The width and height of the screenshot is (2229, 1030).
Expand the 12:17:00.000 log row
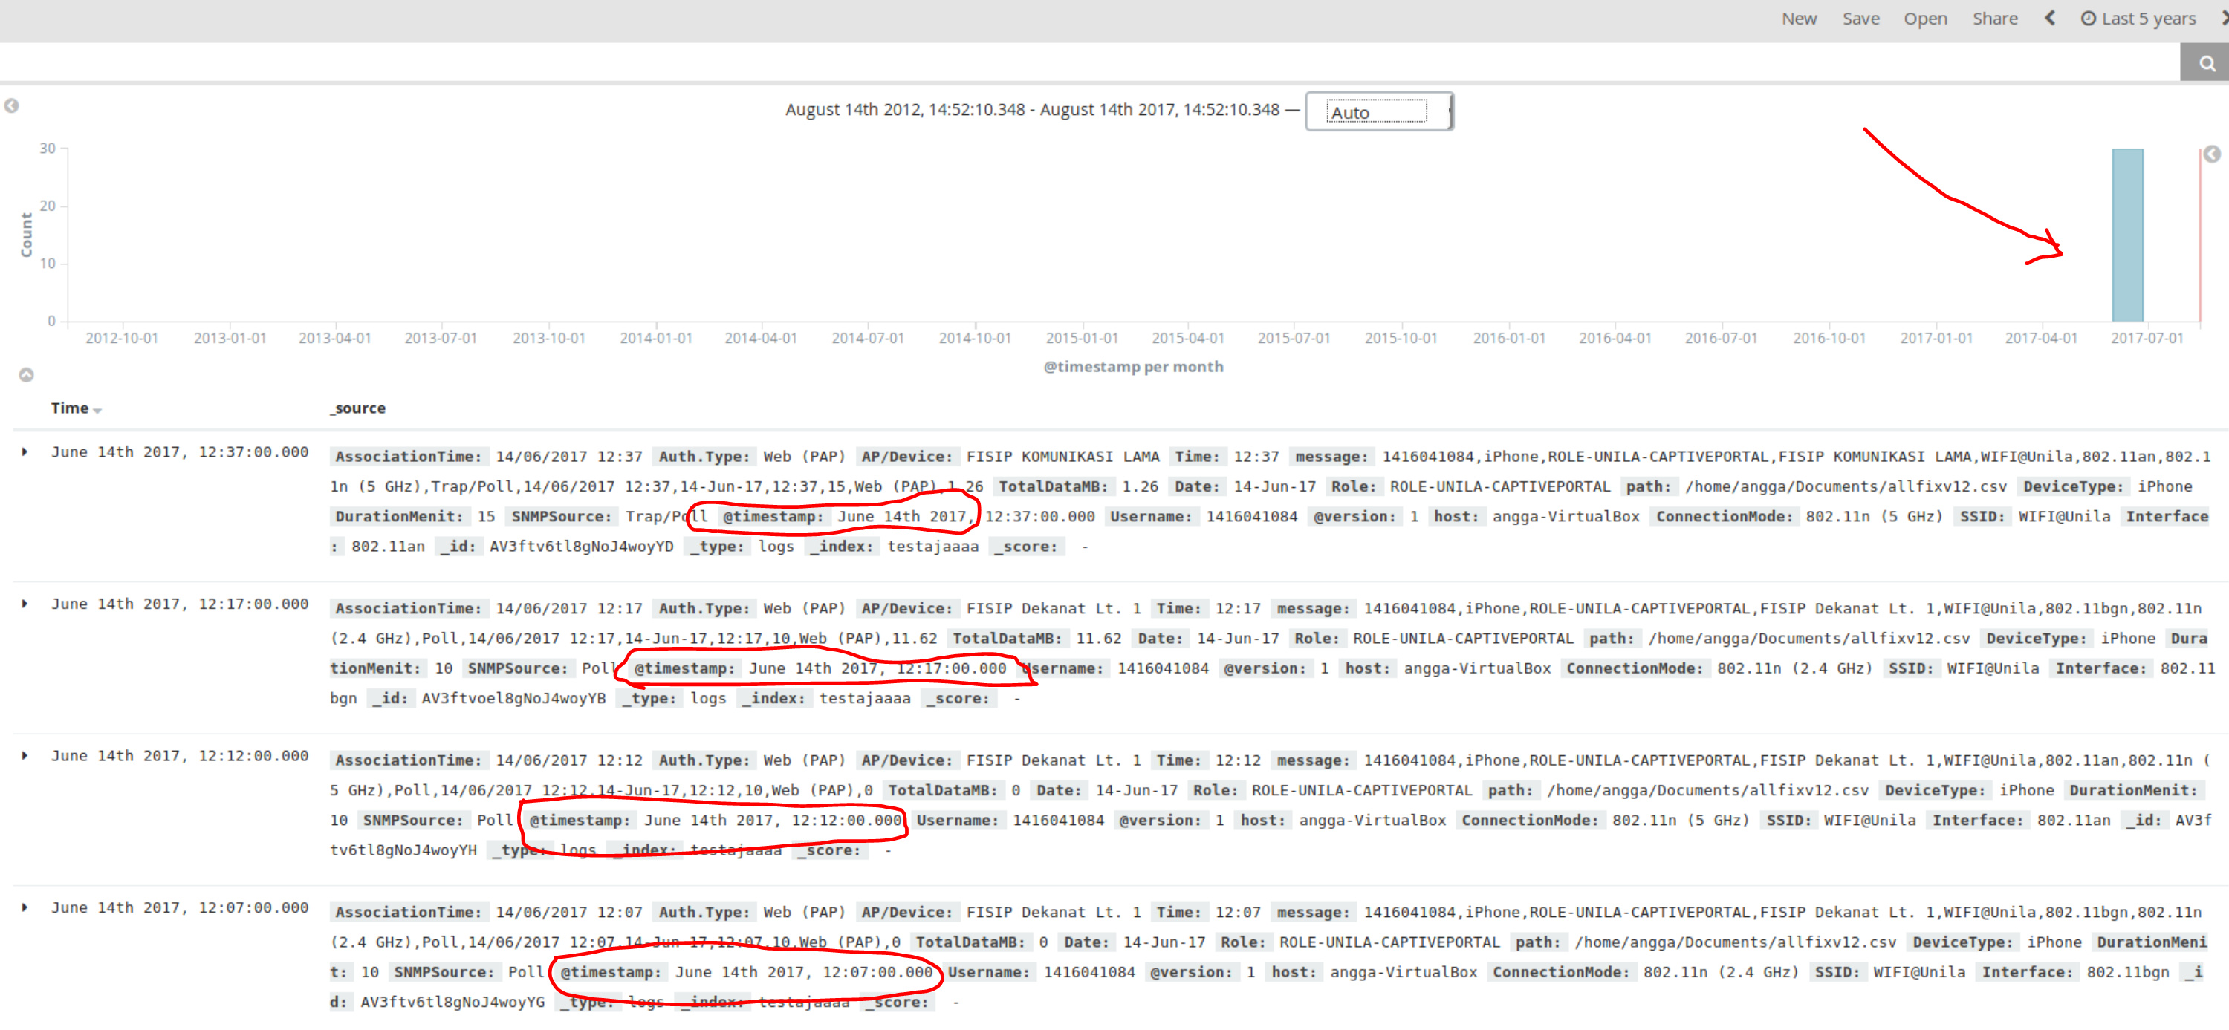click(25, 604)
